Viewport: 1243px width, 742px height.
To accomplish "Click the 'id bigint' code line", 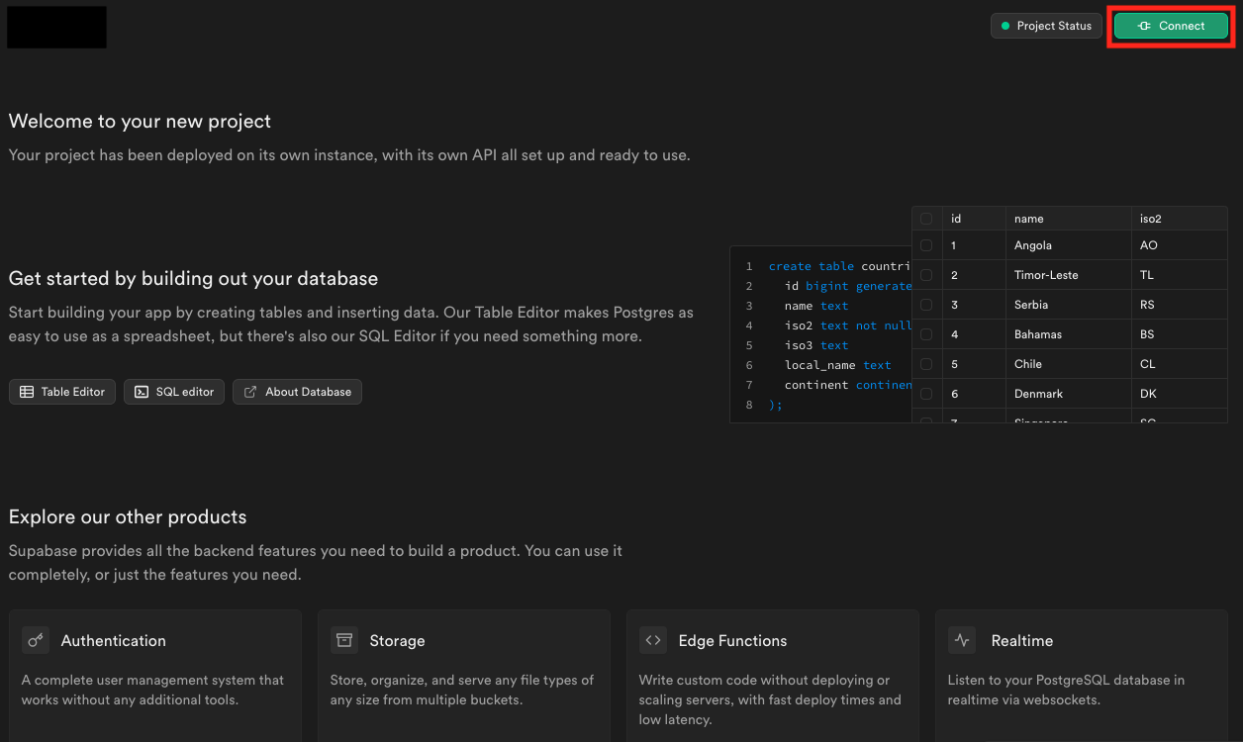I will 848,286.
